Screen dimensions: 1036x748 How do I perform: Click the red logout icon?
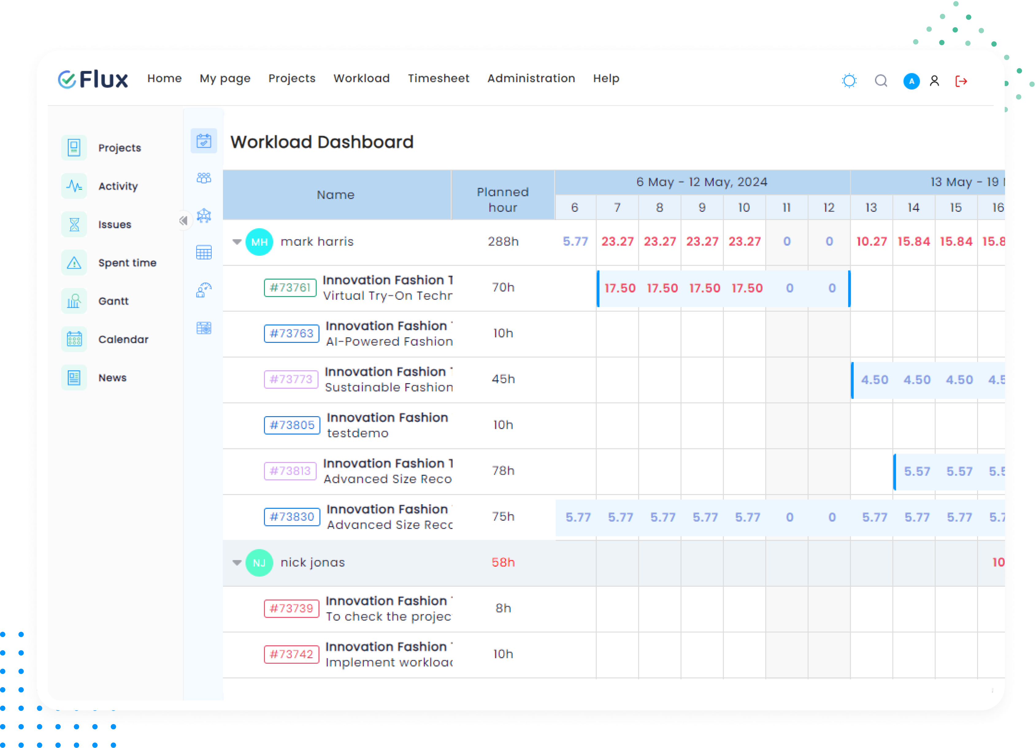click(x=961, y=81)
